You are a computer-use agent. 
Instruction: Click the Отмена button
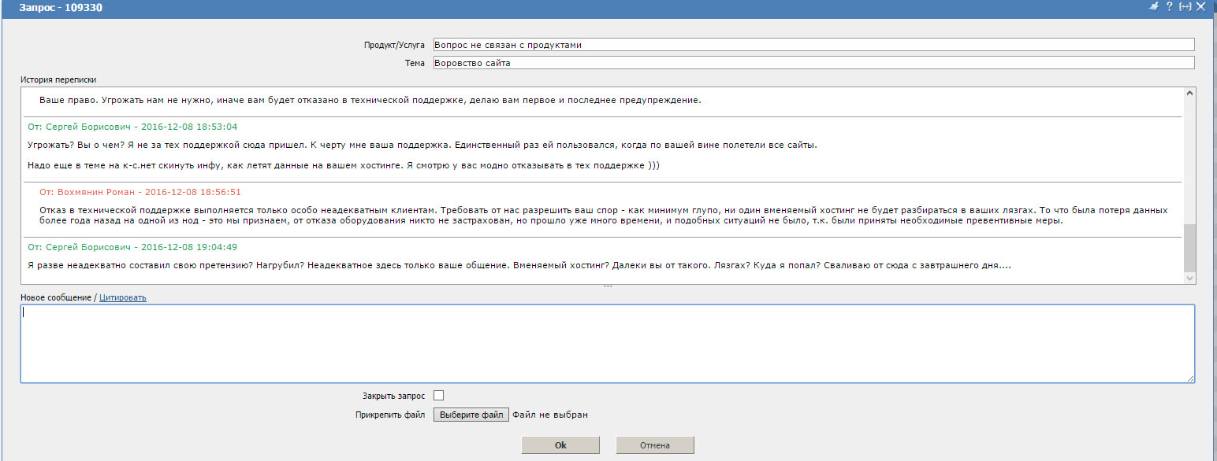pos(655,445)
